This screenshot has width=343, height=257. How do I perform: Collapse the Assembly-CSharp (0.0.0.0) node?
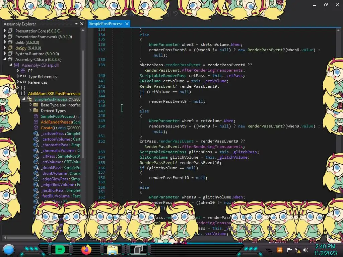(5, 59)
